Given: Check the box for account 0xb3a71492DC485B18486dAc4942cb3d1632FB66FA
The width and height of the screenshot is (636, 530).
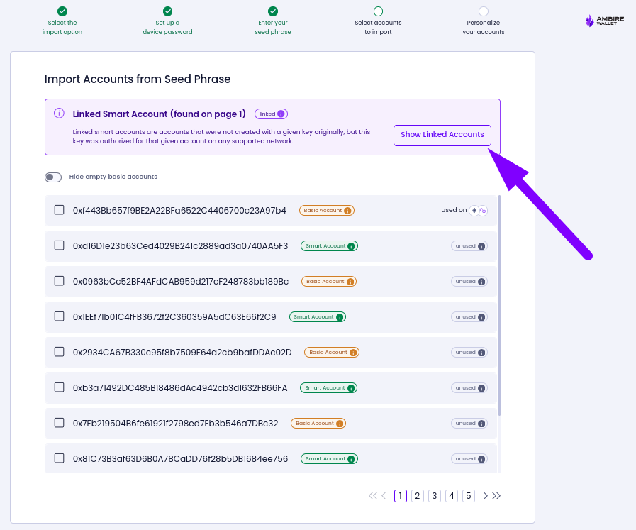Looking at the screenshot, I should tap(60, 387).
